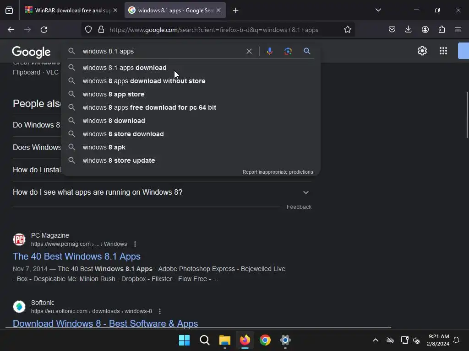Show hidden system tray icons

376,340
